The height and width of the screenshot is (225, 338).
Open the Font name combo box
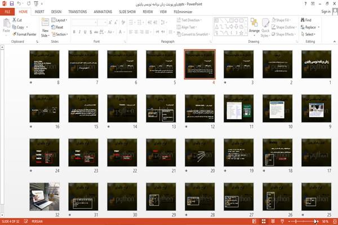(84, 23)
